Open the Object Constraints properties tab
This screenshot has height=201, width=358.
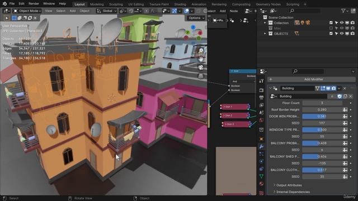coord(262,169)
